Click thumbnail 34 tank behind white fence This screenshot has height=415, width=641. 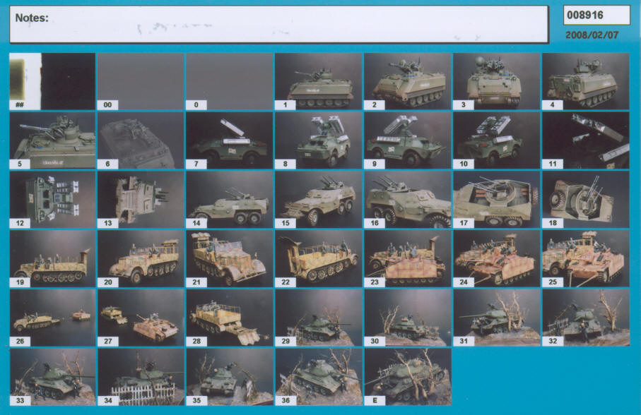(x=141, y=377)
